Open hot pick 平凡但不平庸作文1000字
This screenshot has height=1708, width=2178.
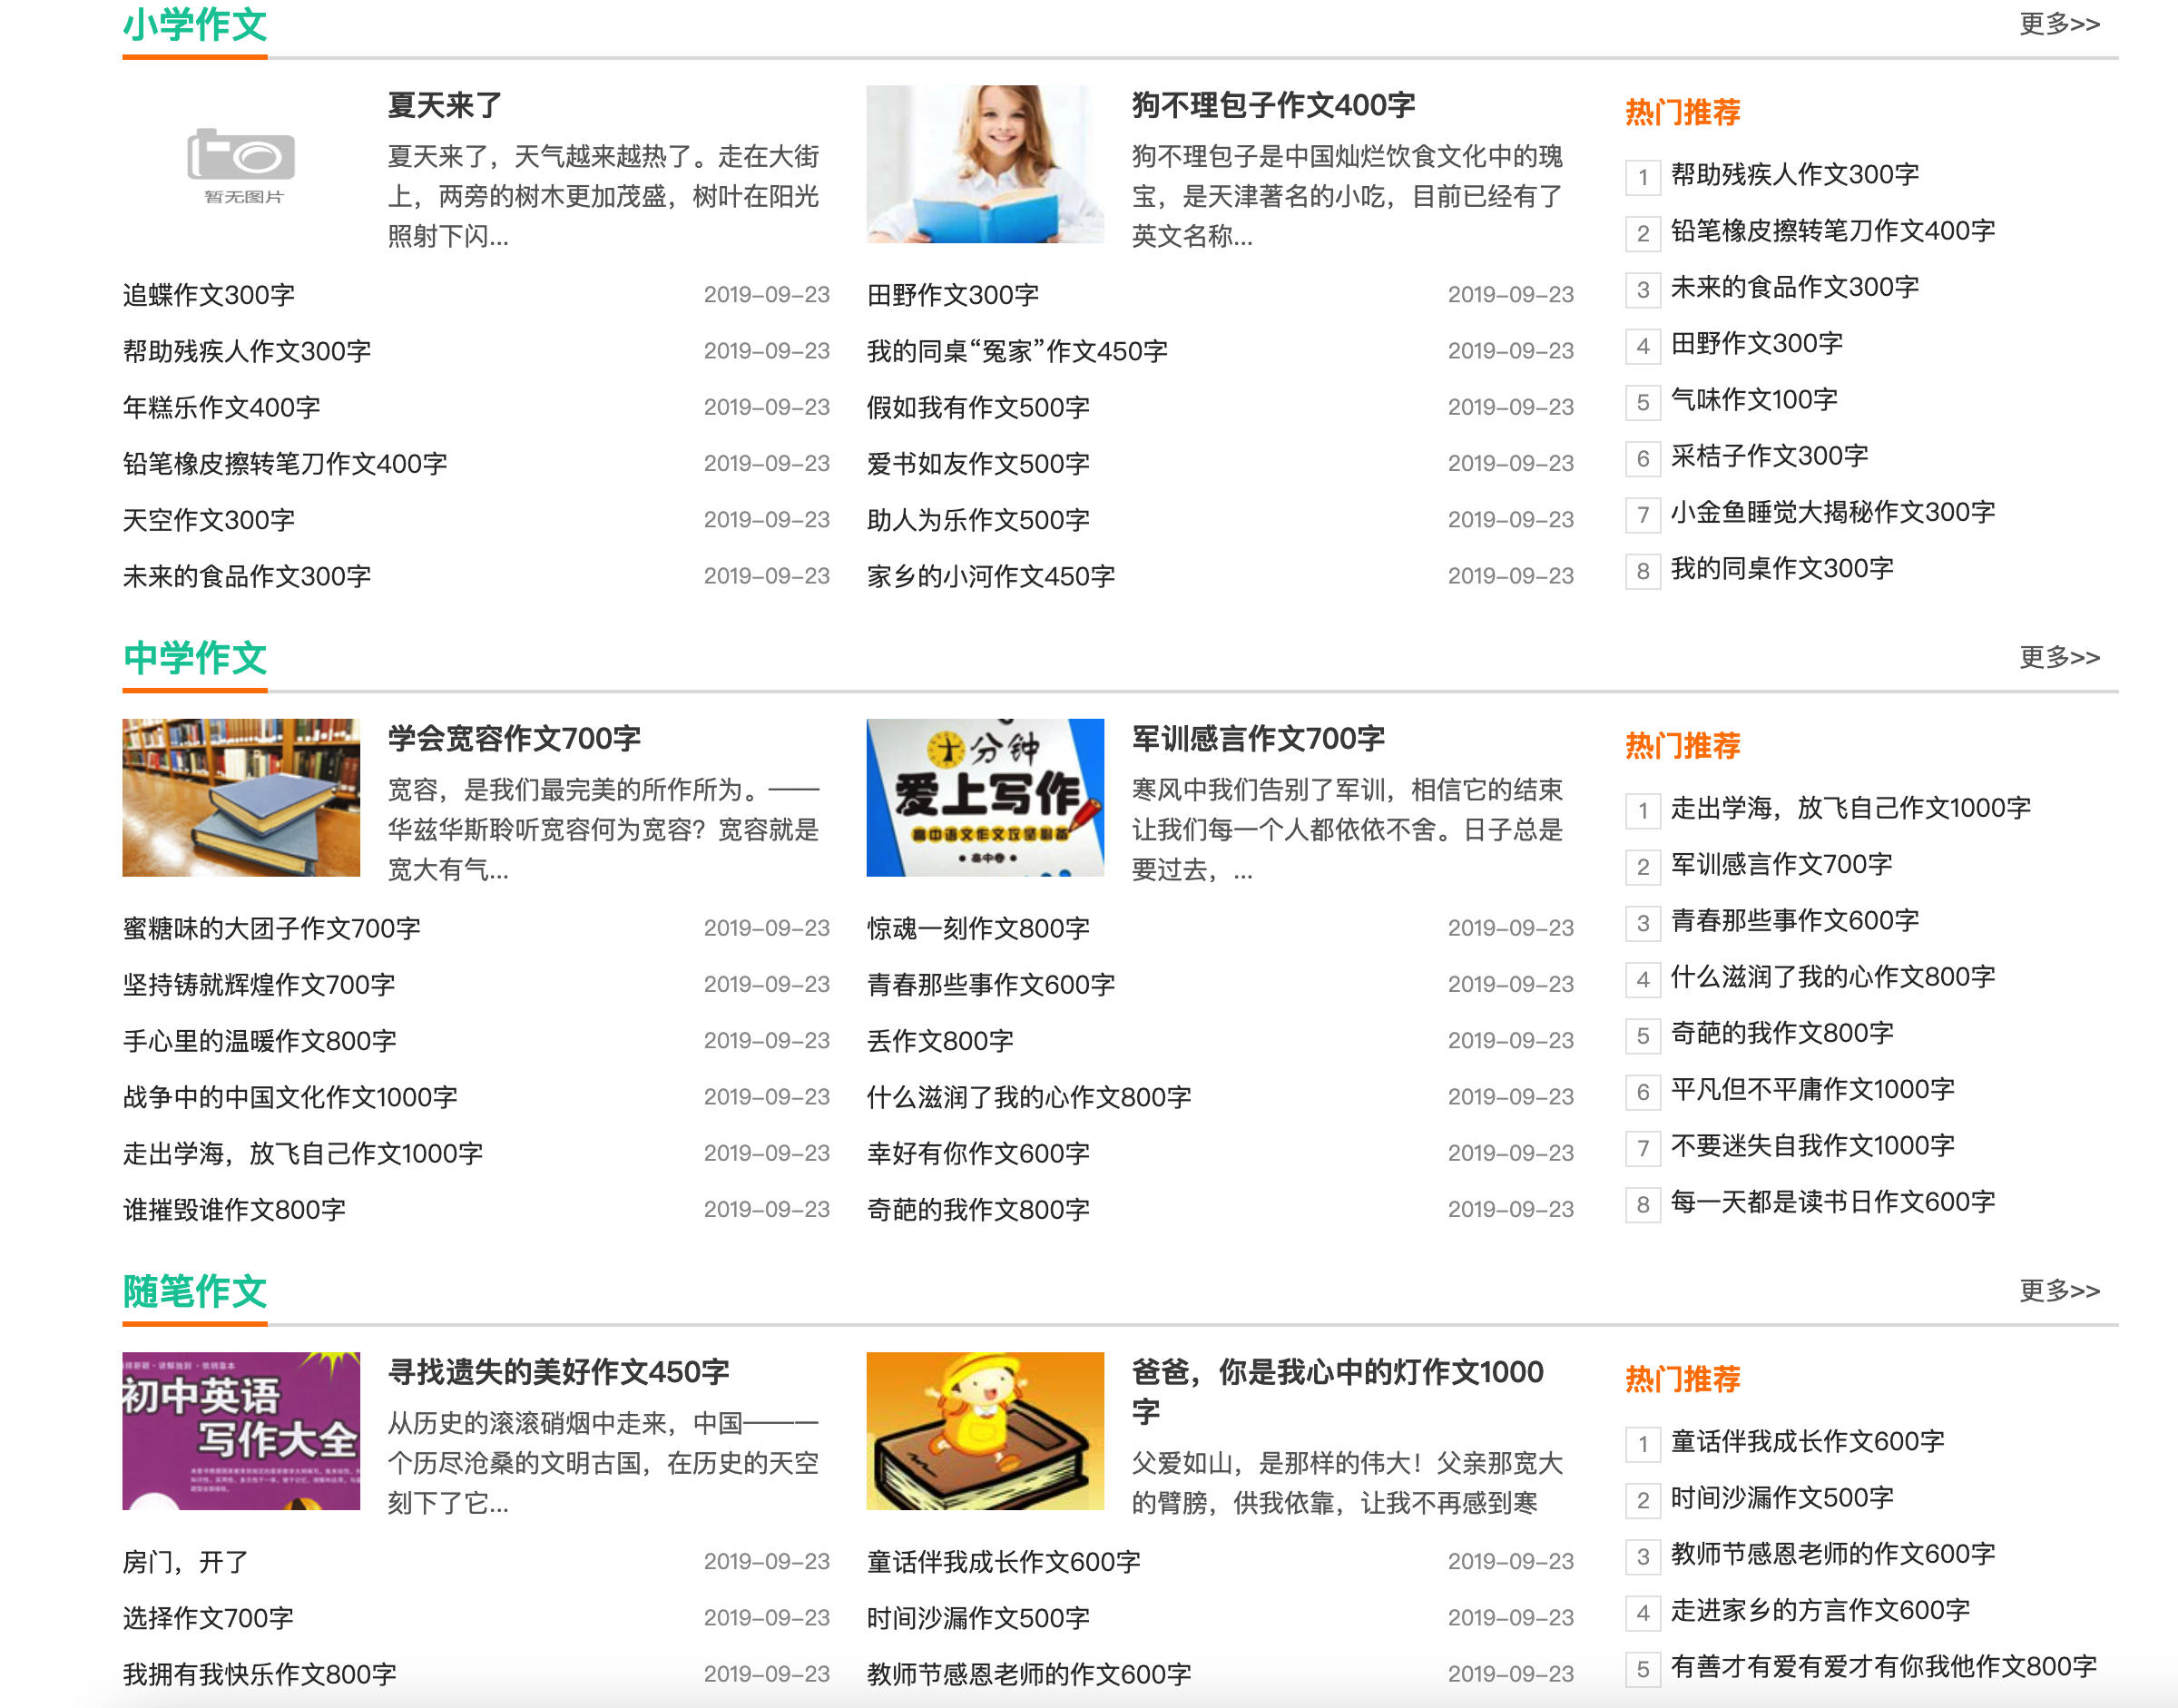(x=1813, y=1089)
